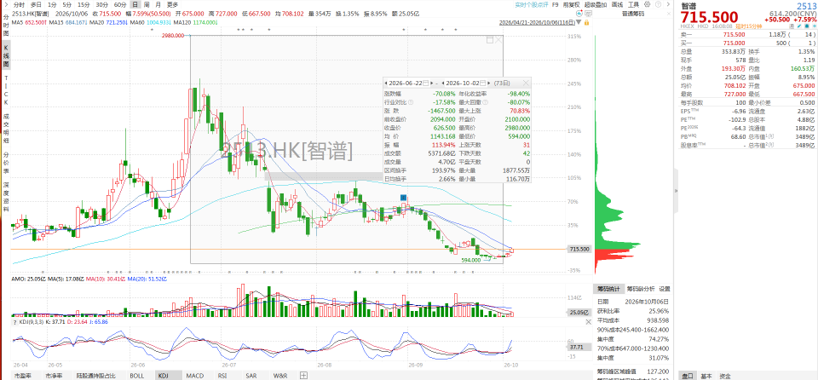
Task: Step the end date 2026-10-02 forward one day
Action: tap(491, 83)
